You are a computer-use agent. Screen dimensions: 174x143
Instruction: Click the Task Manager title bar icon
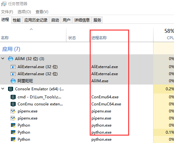[4, 4]
